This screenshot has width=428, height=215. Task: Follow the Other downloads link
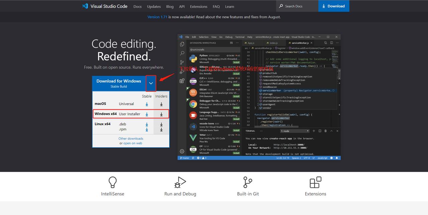[x=131, y=138]
